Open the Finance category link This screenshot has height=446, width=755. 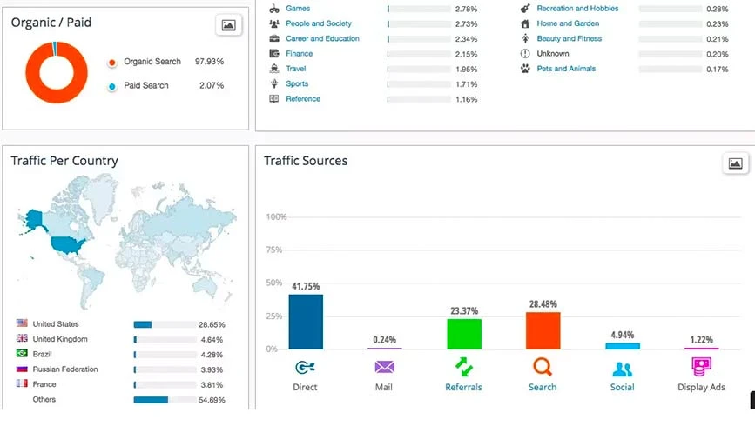[299, 53]
